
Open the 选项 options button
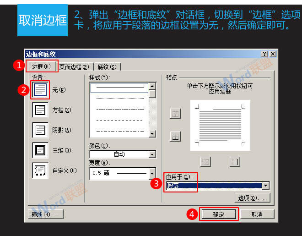point(252,198)
